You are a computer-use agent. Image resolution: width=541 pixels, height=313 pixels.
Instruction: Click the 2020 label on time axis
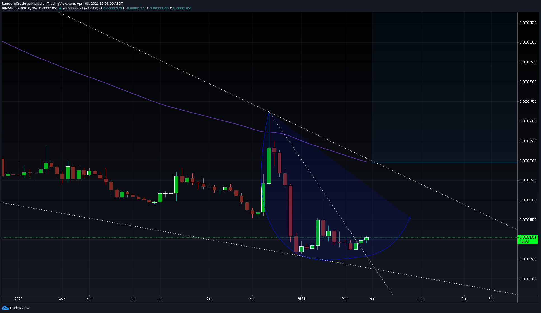click(19, 299)
